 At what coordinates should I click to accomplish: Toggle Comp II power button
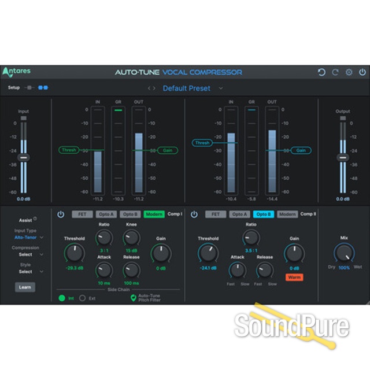194,214
